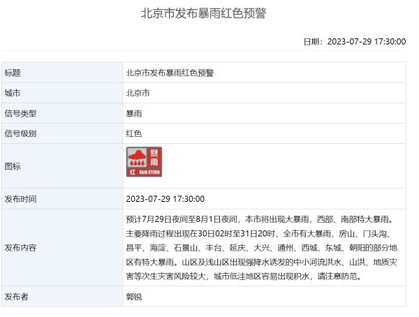
Task: Select the 发布内容 row label
Action: 20,247
